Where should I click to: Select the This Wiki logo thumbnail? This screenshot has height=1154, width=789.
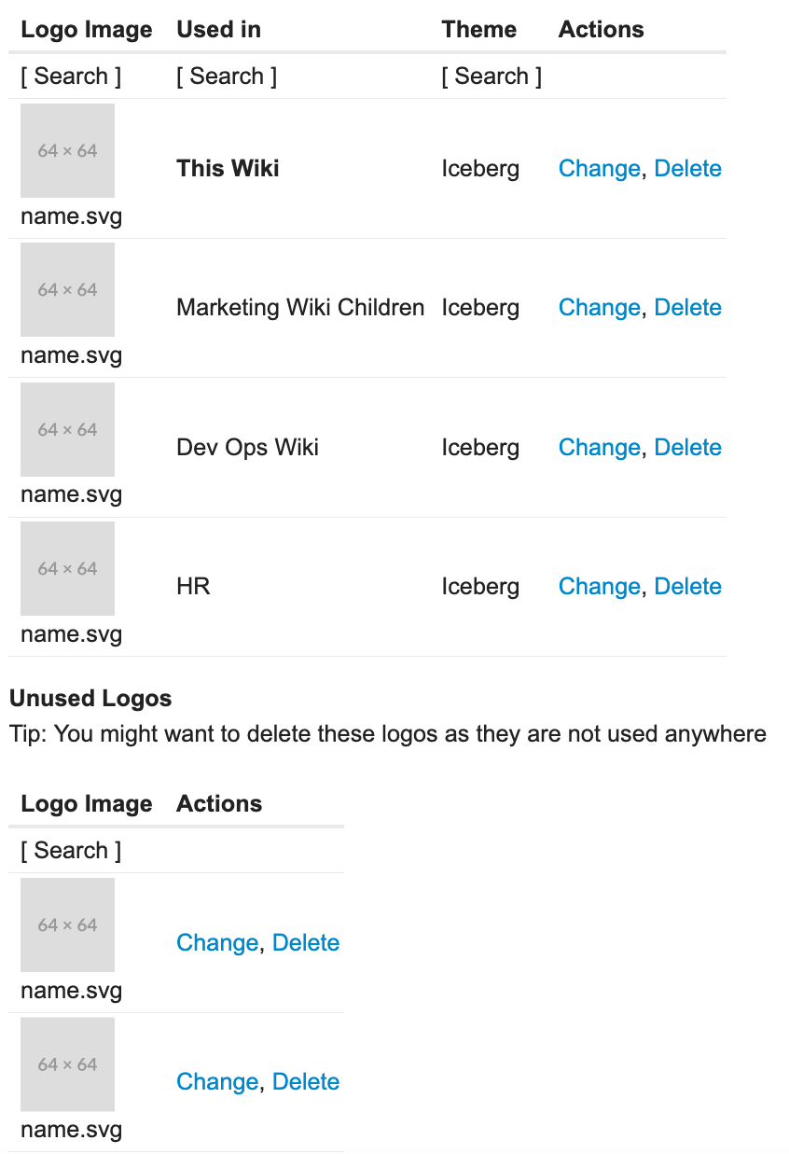pos(67,150)
